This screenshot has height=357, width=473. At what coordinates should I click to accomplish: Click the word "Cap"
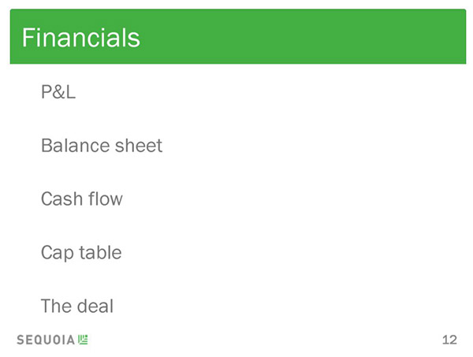coord(58,253)
